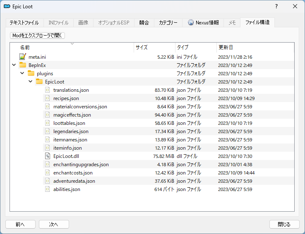The image size is (305, 234).
Task: Select the enchantcosts.json file name
Action: [73, 173]
